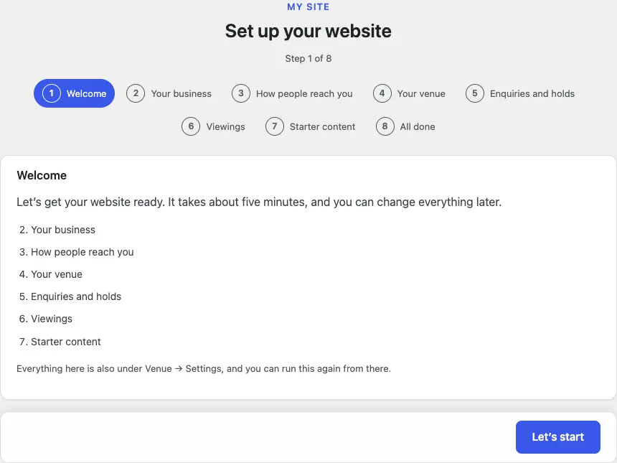The width and height of the screenshot is (617, 463).
Task: Click the step 2 number circle
Action: [x=136, y=93]
